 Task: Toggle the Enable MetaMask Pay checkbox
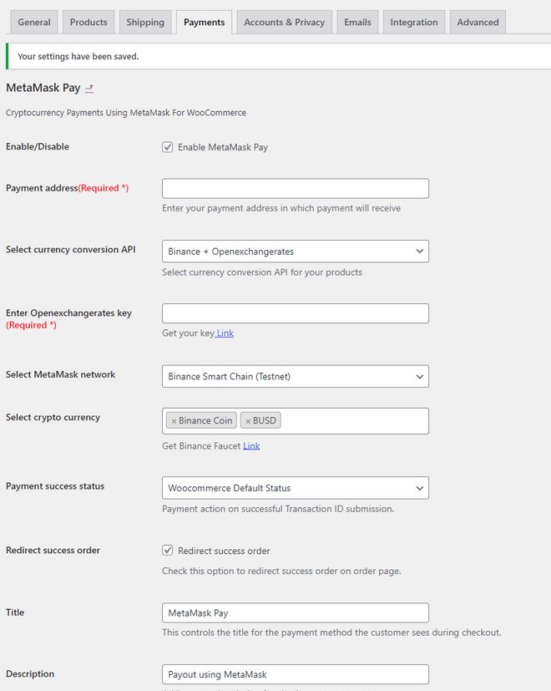pyautogui.click(x=167, y=147)
